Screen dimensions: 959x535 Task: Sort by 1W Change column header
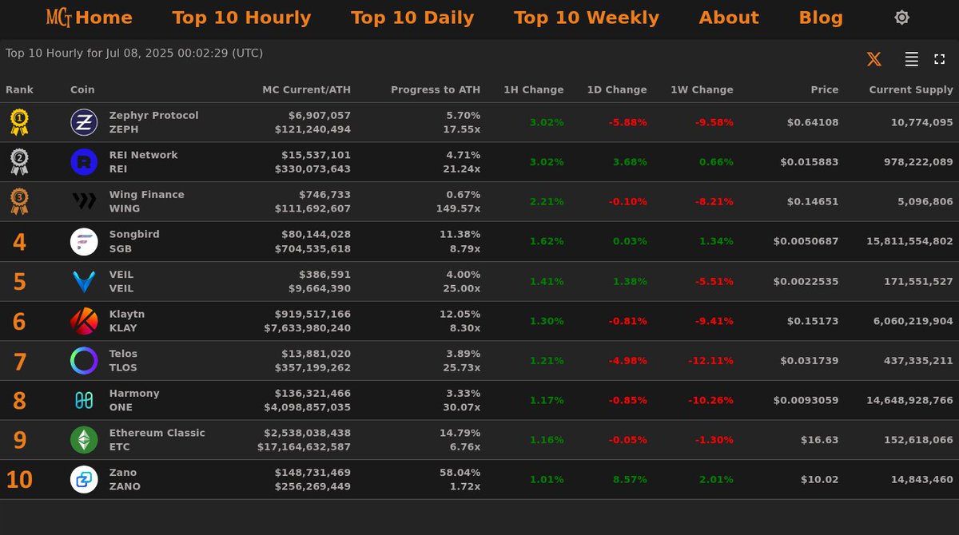702,90
